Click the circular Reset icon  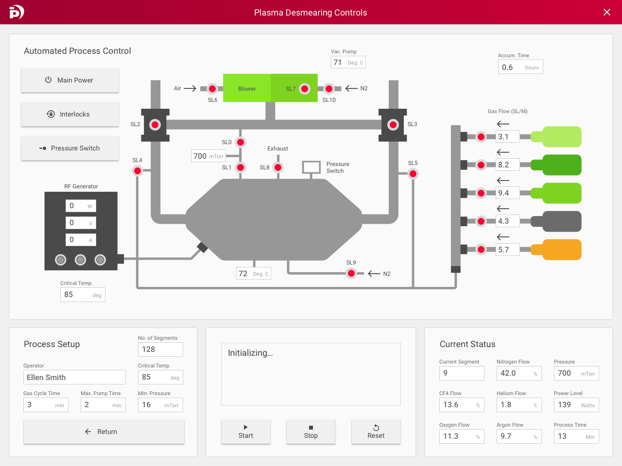click(376, 428)
